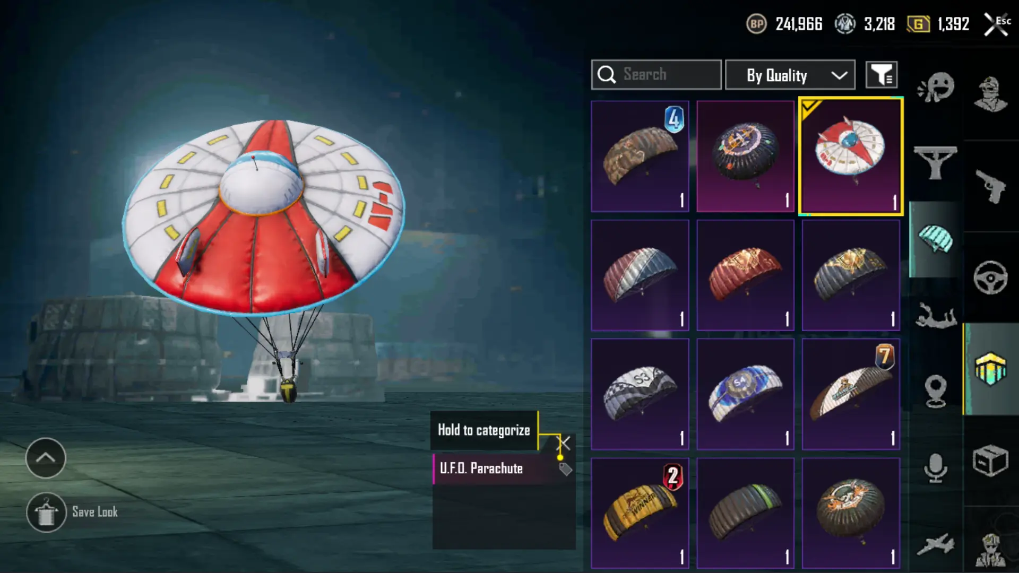Select the parachute category tab
1019x573 pixels.
click(x=935, y=239)
